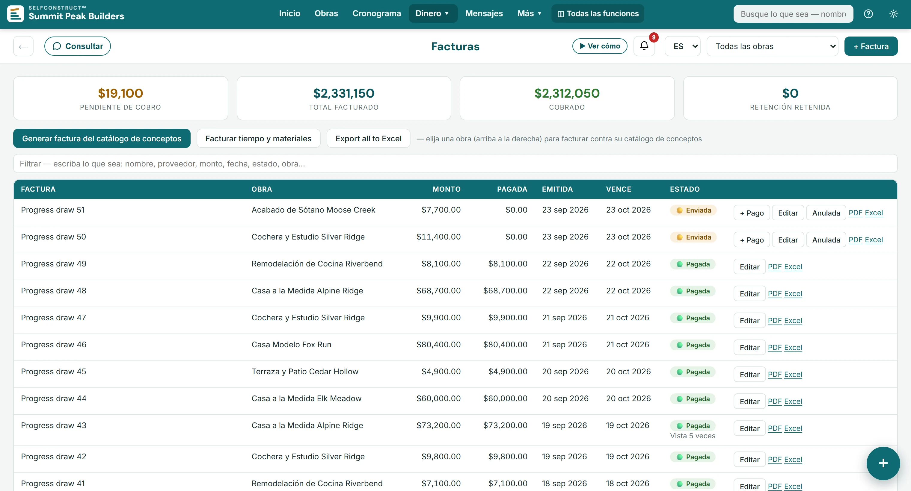Open PDF for Progress draw 49
This screenshot has height=491, width=911.
click(774, 266)
